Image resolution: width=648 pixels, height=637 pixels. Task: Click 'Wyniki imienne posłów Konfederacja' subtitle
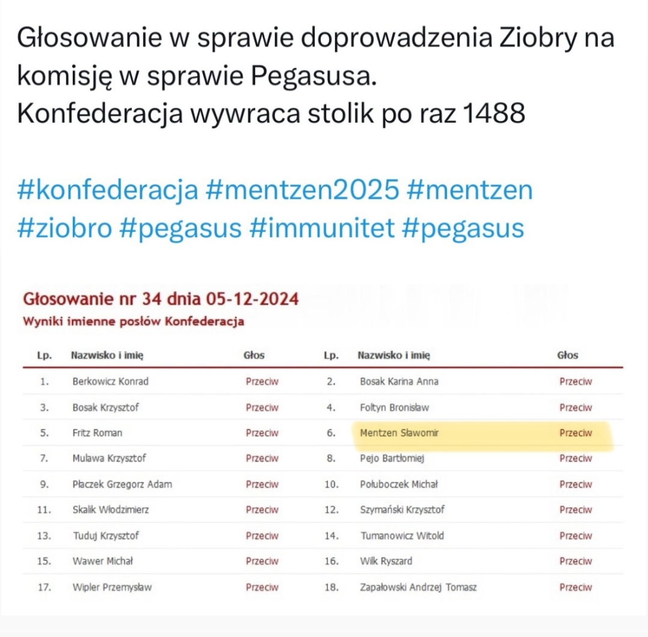pyautogui.click(x=133, y=321)
